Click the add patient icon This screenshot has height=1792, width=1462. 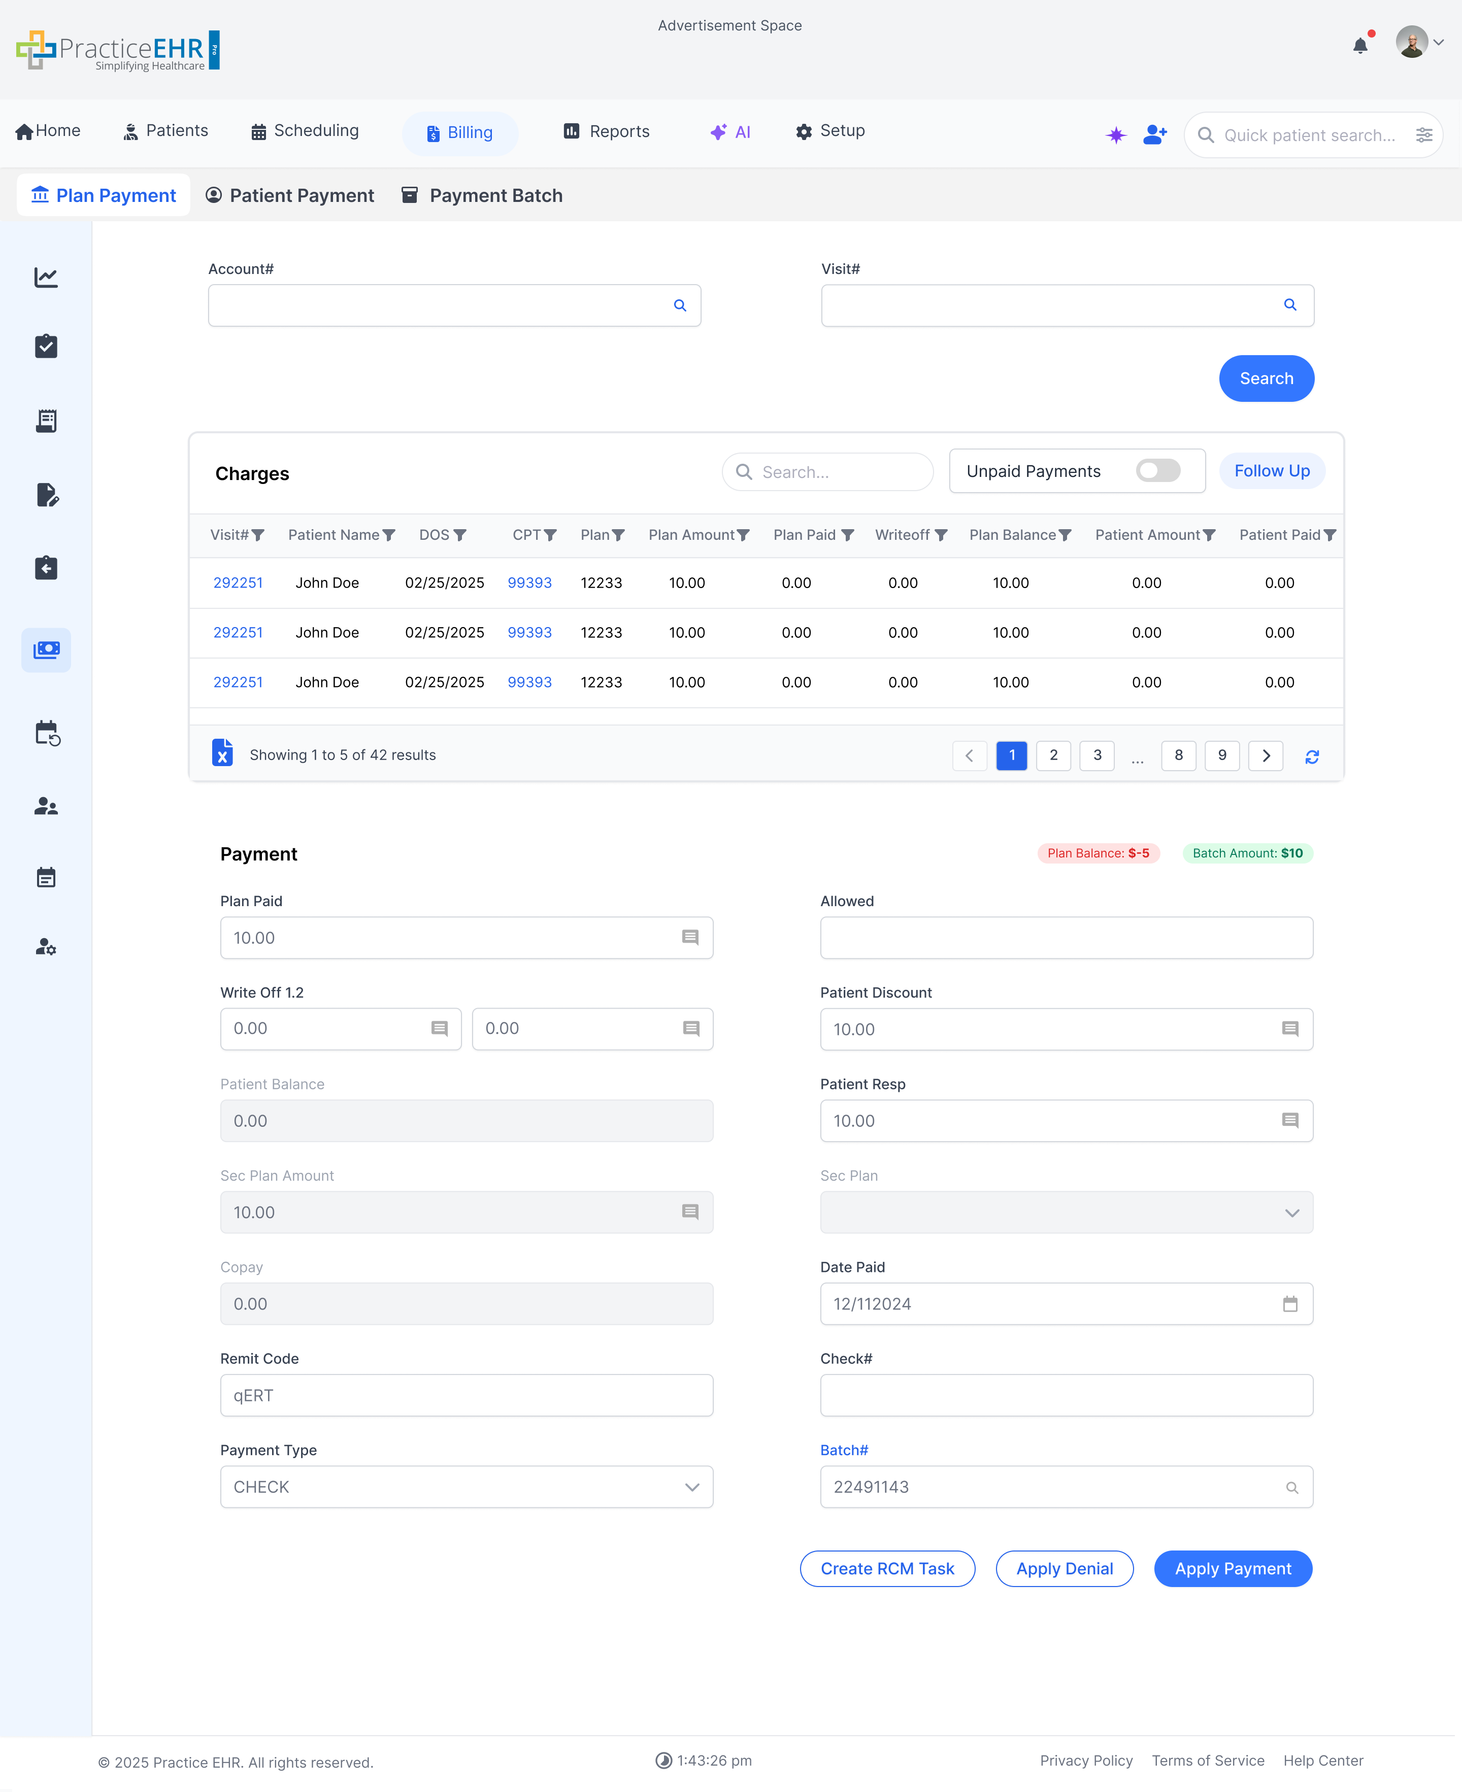point(1154,134)
